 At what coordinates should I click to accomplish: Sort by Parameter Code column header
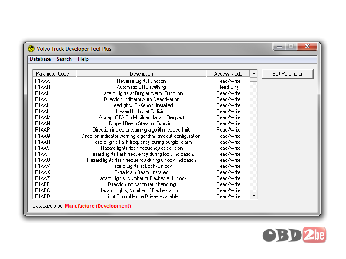point(54,74)
